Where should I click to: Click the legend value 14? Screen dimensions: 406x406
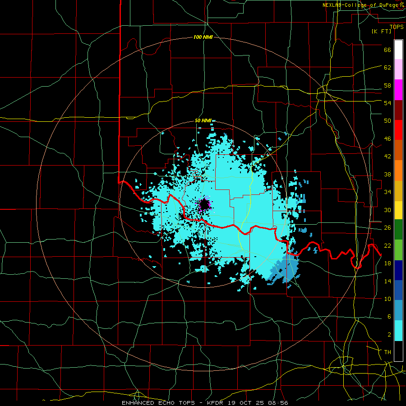pyautogui.click(x=388, y=281)
